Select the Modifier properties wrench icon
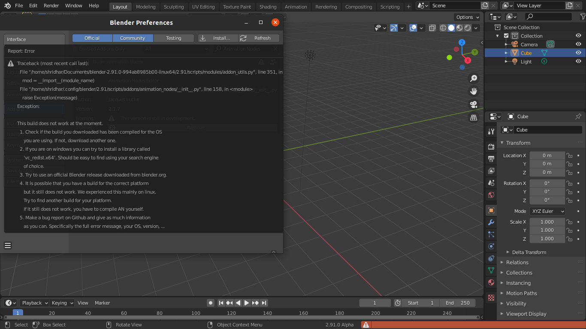 pos(491,222)
